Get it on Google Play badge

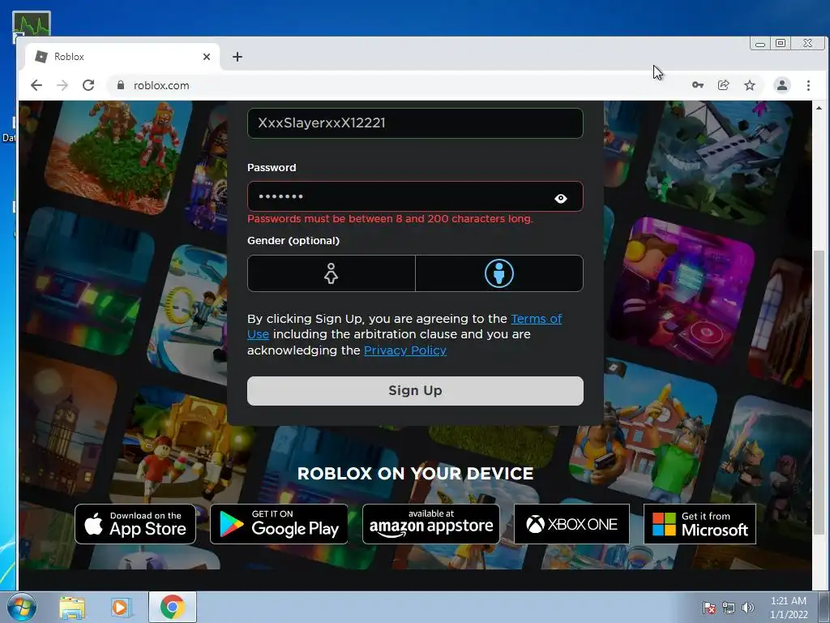coord(279,524)
